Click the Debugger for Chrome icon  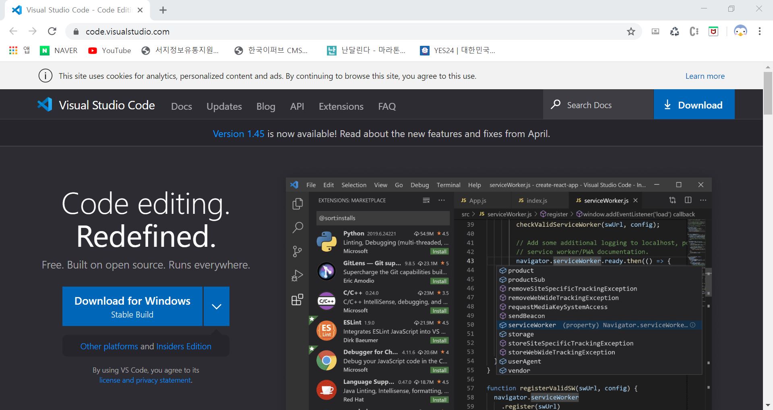(x=327, y=360)
